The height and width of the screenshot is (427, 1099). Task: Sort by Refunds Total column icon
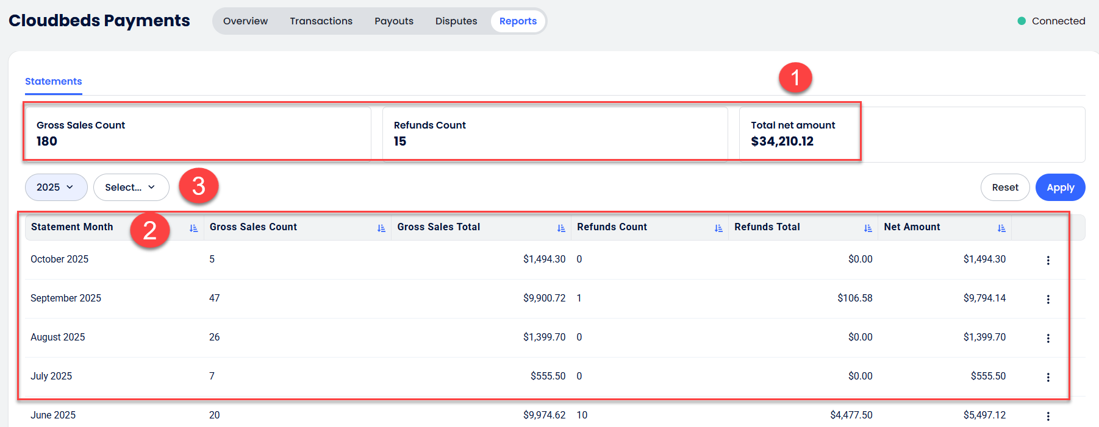point(868,228)
